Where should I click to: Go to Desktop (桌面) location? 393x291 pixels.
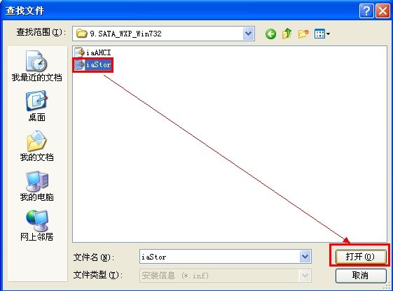(37, 106)
